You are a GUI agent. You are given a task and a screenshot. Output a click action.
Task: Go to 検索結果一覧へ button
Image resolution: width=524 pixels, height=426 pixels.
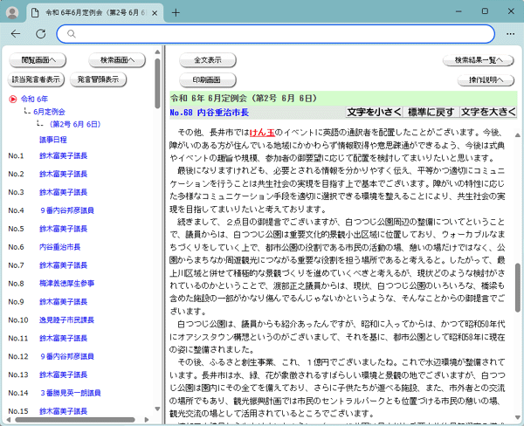point(479,60)
